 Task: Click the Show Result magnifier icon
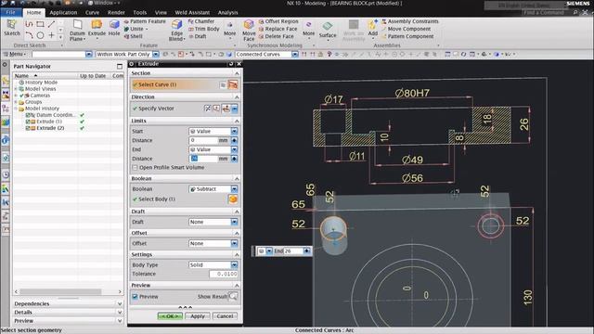click(x=233, y=297)
